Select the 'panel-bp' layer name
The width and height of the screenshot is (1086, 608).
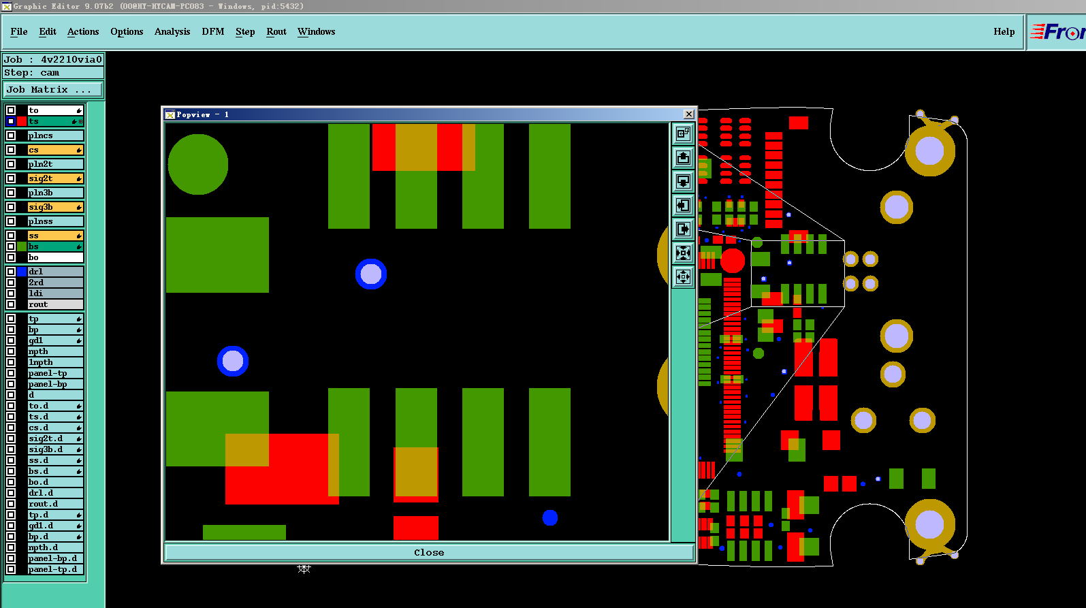(x=55, y=384)
